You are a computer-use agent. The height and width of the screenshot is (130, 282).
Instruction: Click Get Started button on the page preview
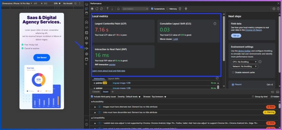pos(42,58)
